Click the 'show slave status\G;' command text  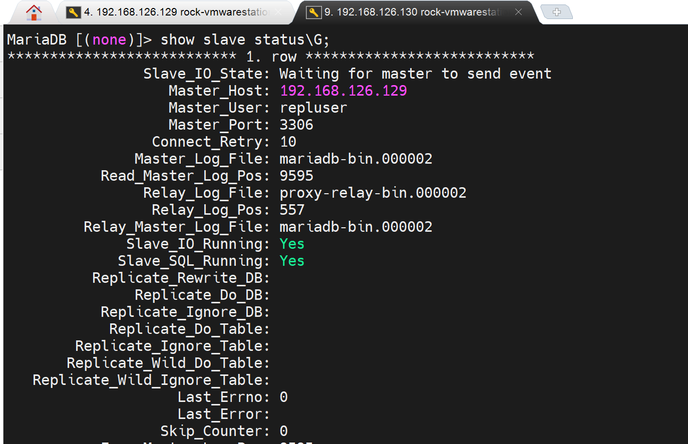click(245, 40)
